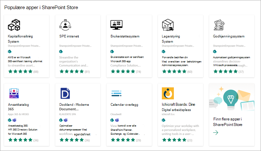Click Ichicraft Boards description text
This screenshot has width=261, height=151.
[180, 130]
